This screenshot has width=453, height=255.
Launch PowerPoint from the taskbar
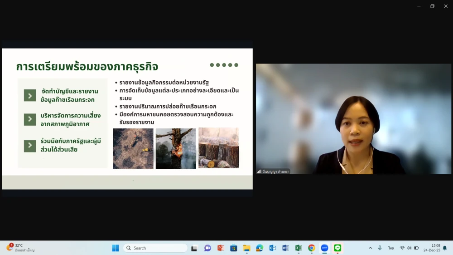[x=221, y=248]
